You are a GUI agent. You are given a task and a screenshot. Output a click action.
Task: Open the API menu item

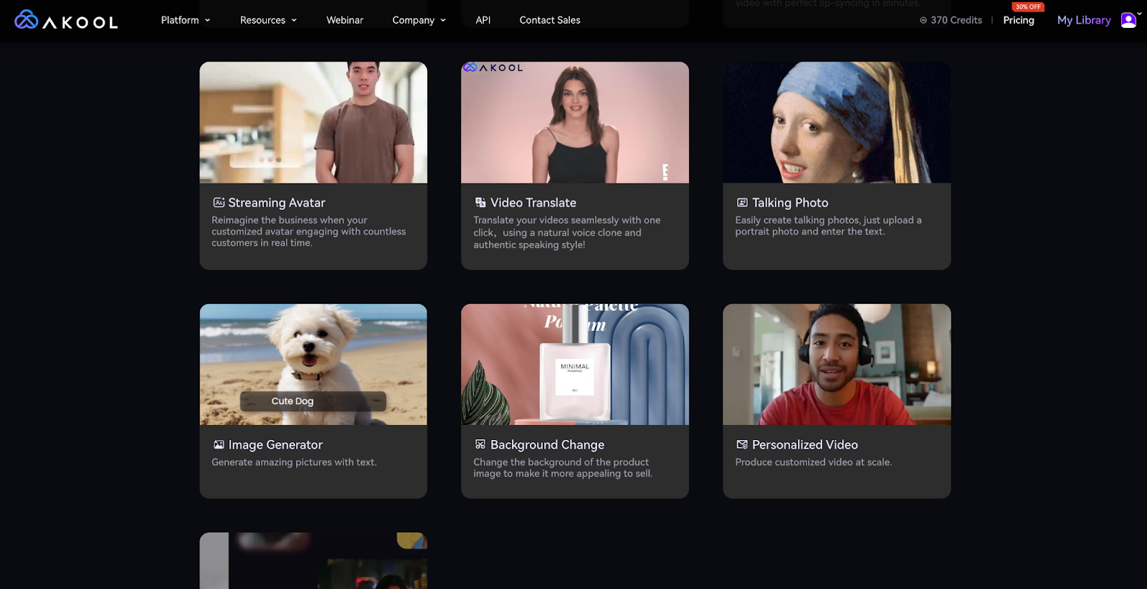483,20
